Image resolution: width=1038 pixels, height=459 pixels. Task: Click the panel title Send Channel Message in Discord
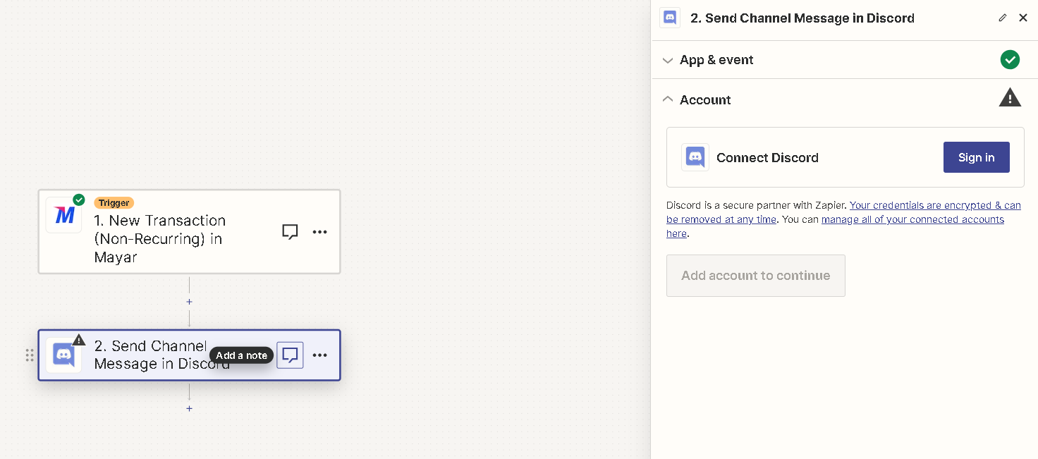[802, 18]
